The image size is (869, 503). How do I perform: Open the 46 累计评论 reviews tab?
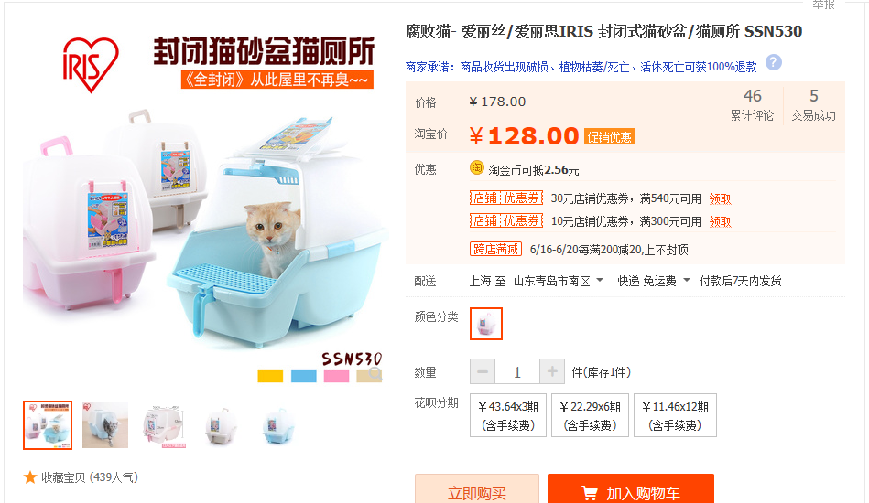click(x=752, y=104)
